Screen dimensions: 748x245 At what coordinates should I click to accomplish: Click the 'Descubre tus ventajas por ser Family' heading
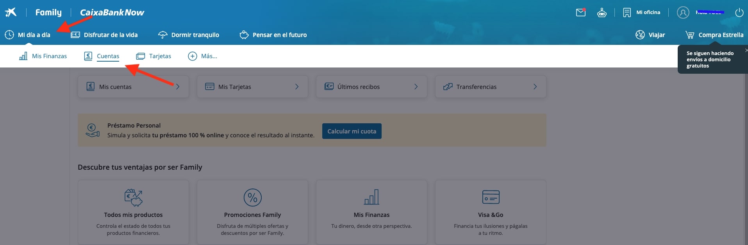140,167
